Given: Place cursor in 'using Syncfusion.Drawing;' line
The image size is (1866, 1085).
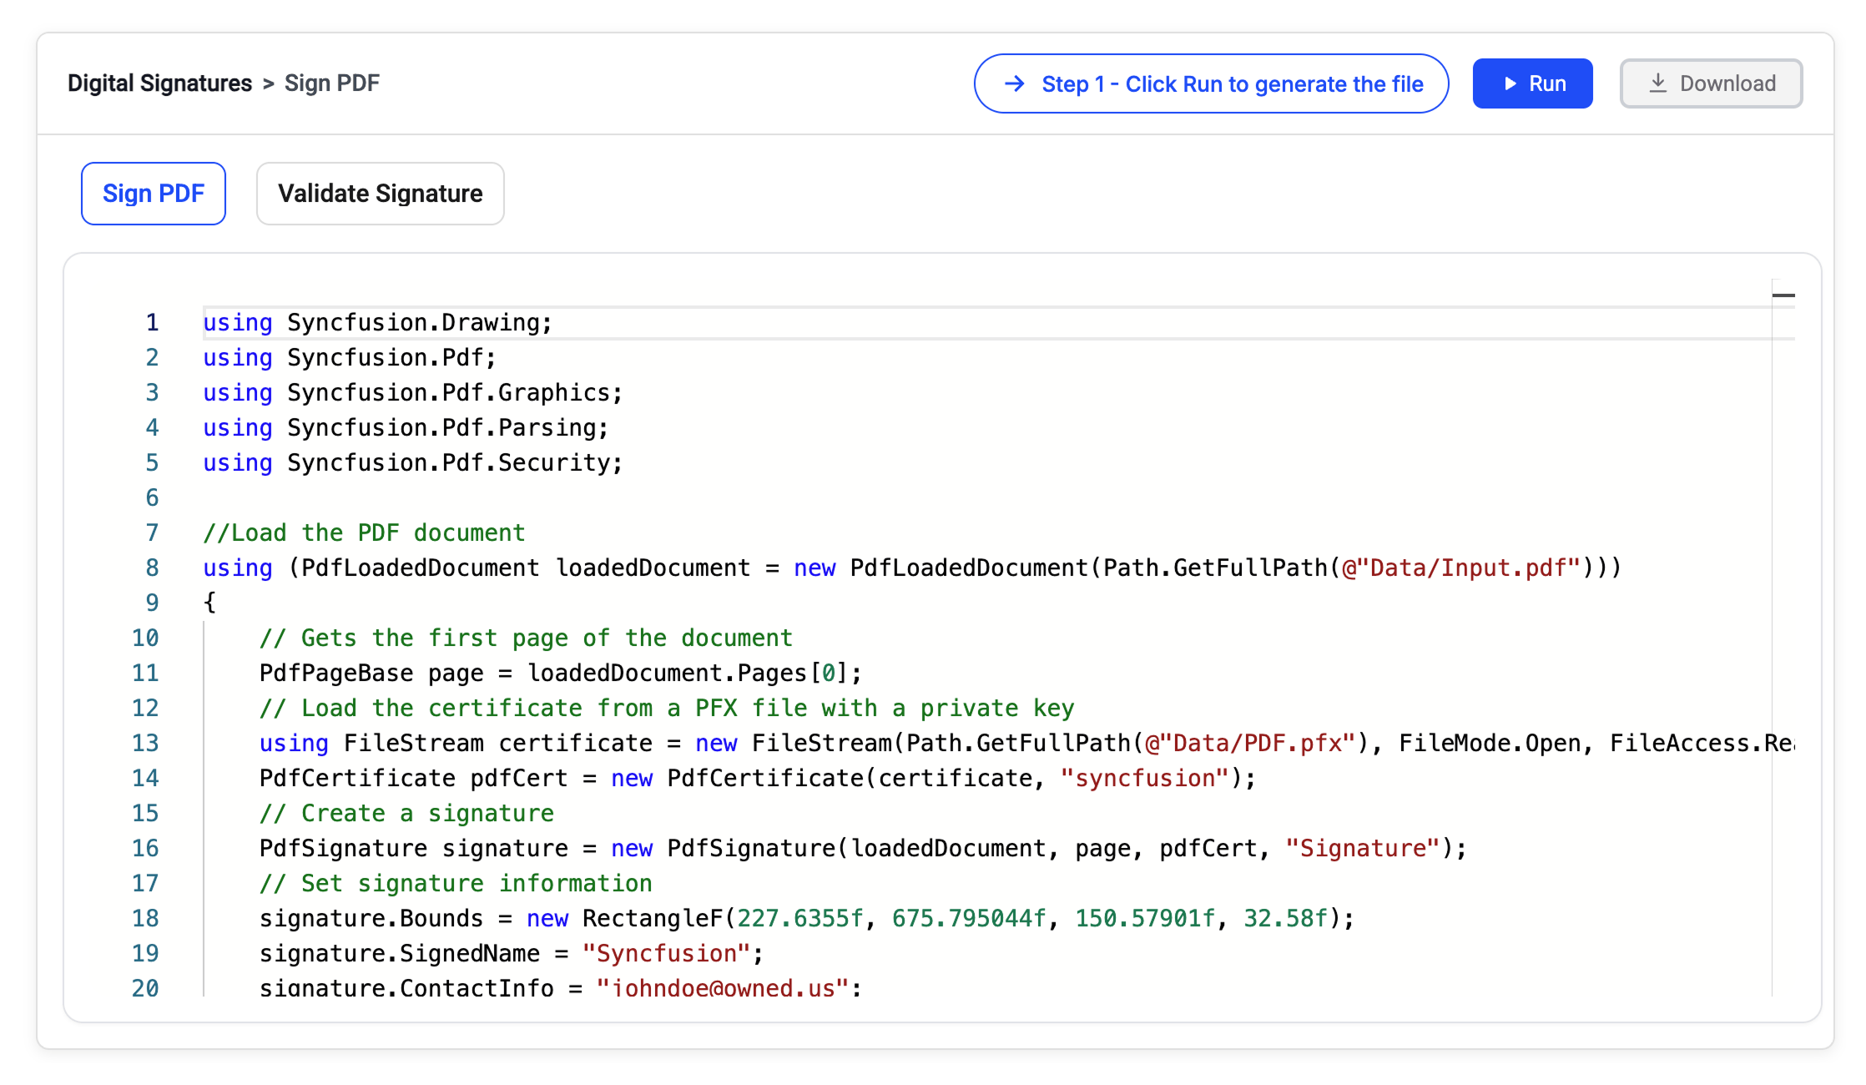Looking at the screenshot, I should point(378,322).
